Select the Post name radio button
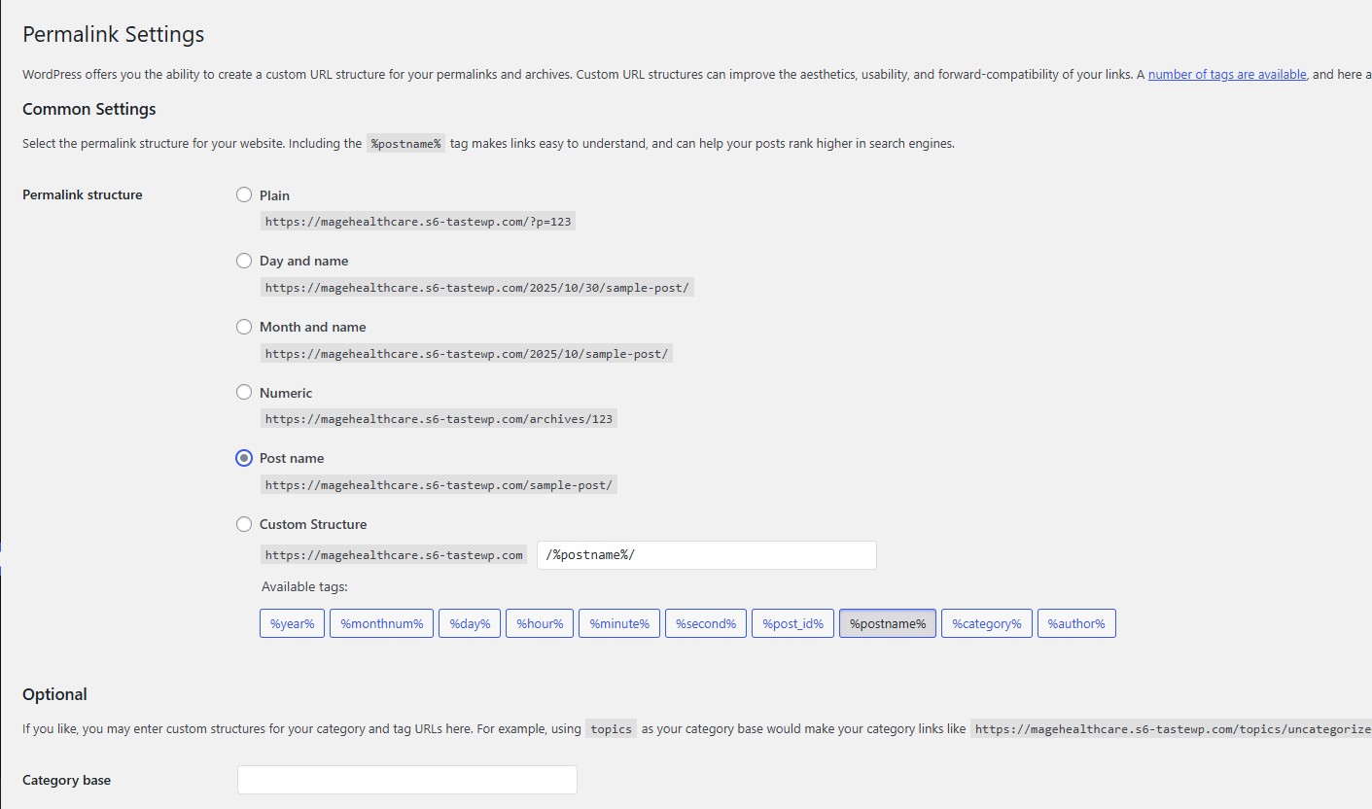 244,458
